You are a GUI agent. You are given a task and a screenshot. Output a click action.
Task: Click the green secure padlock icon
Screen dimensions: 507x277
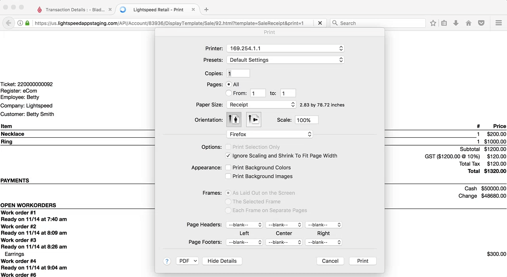pyautogui.click(x=27, y=23)
